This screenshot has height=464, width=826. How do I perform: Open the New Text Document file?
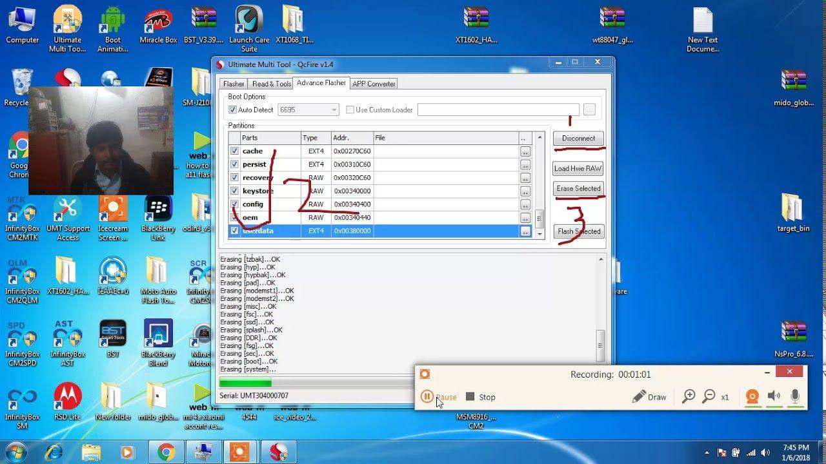(703, 29)
